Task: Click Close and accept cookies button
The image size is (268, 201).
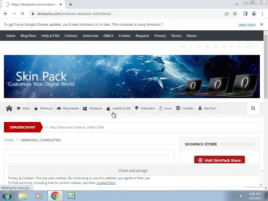Action: [x=133, y=170]
